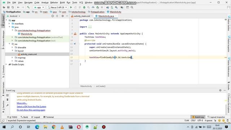Open the Build tool window button
The image size is (231, 130).
click(x=24, y=117)
